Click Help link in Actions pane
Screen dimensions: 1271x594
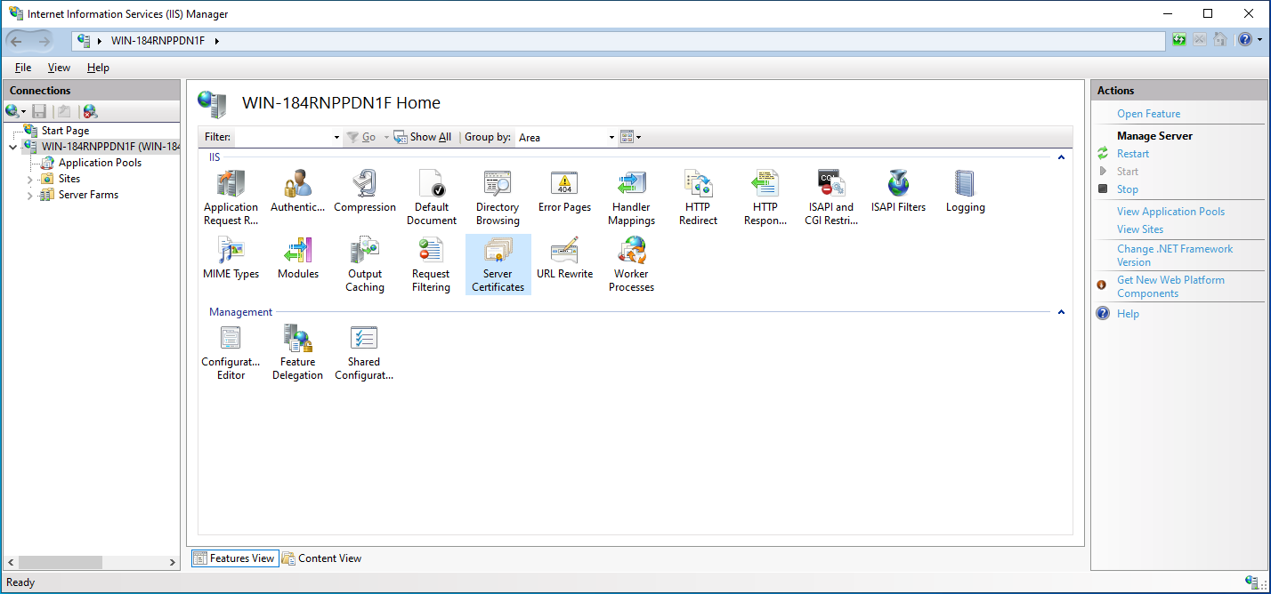(1128, 314)
